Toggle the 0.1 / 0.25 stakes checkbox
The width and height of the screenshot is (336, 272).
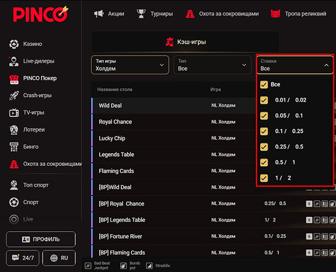coord(264,132)
